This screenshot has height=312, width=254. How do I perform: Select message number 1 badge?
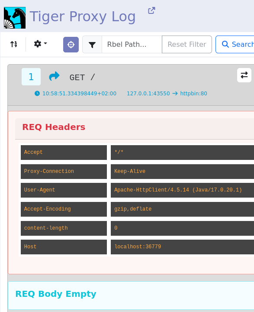[x=31, y=77]
